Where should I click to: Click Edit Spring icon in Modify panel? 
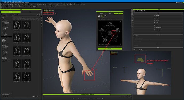[154, 25]
